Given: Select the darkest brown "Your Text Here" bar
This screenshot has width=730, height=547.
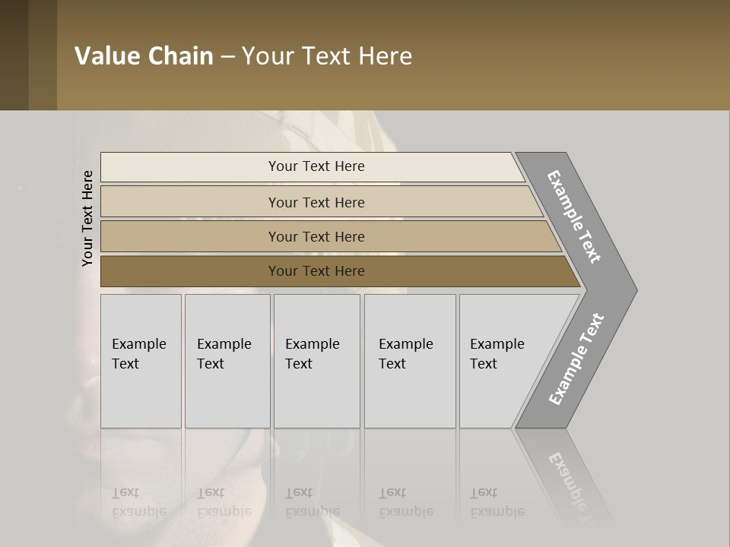Looking at the screenshot, I should [x=316, y=271].
